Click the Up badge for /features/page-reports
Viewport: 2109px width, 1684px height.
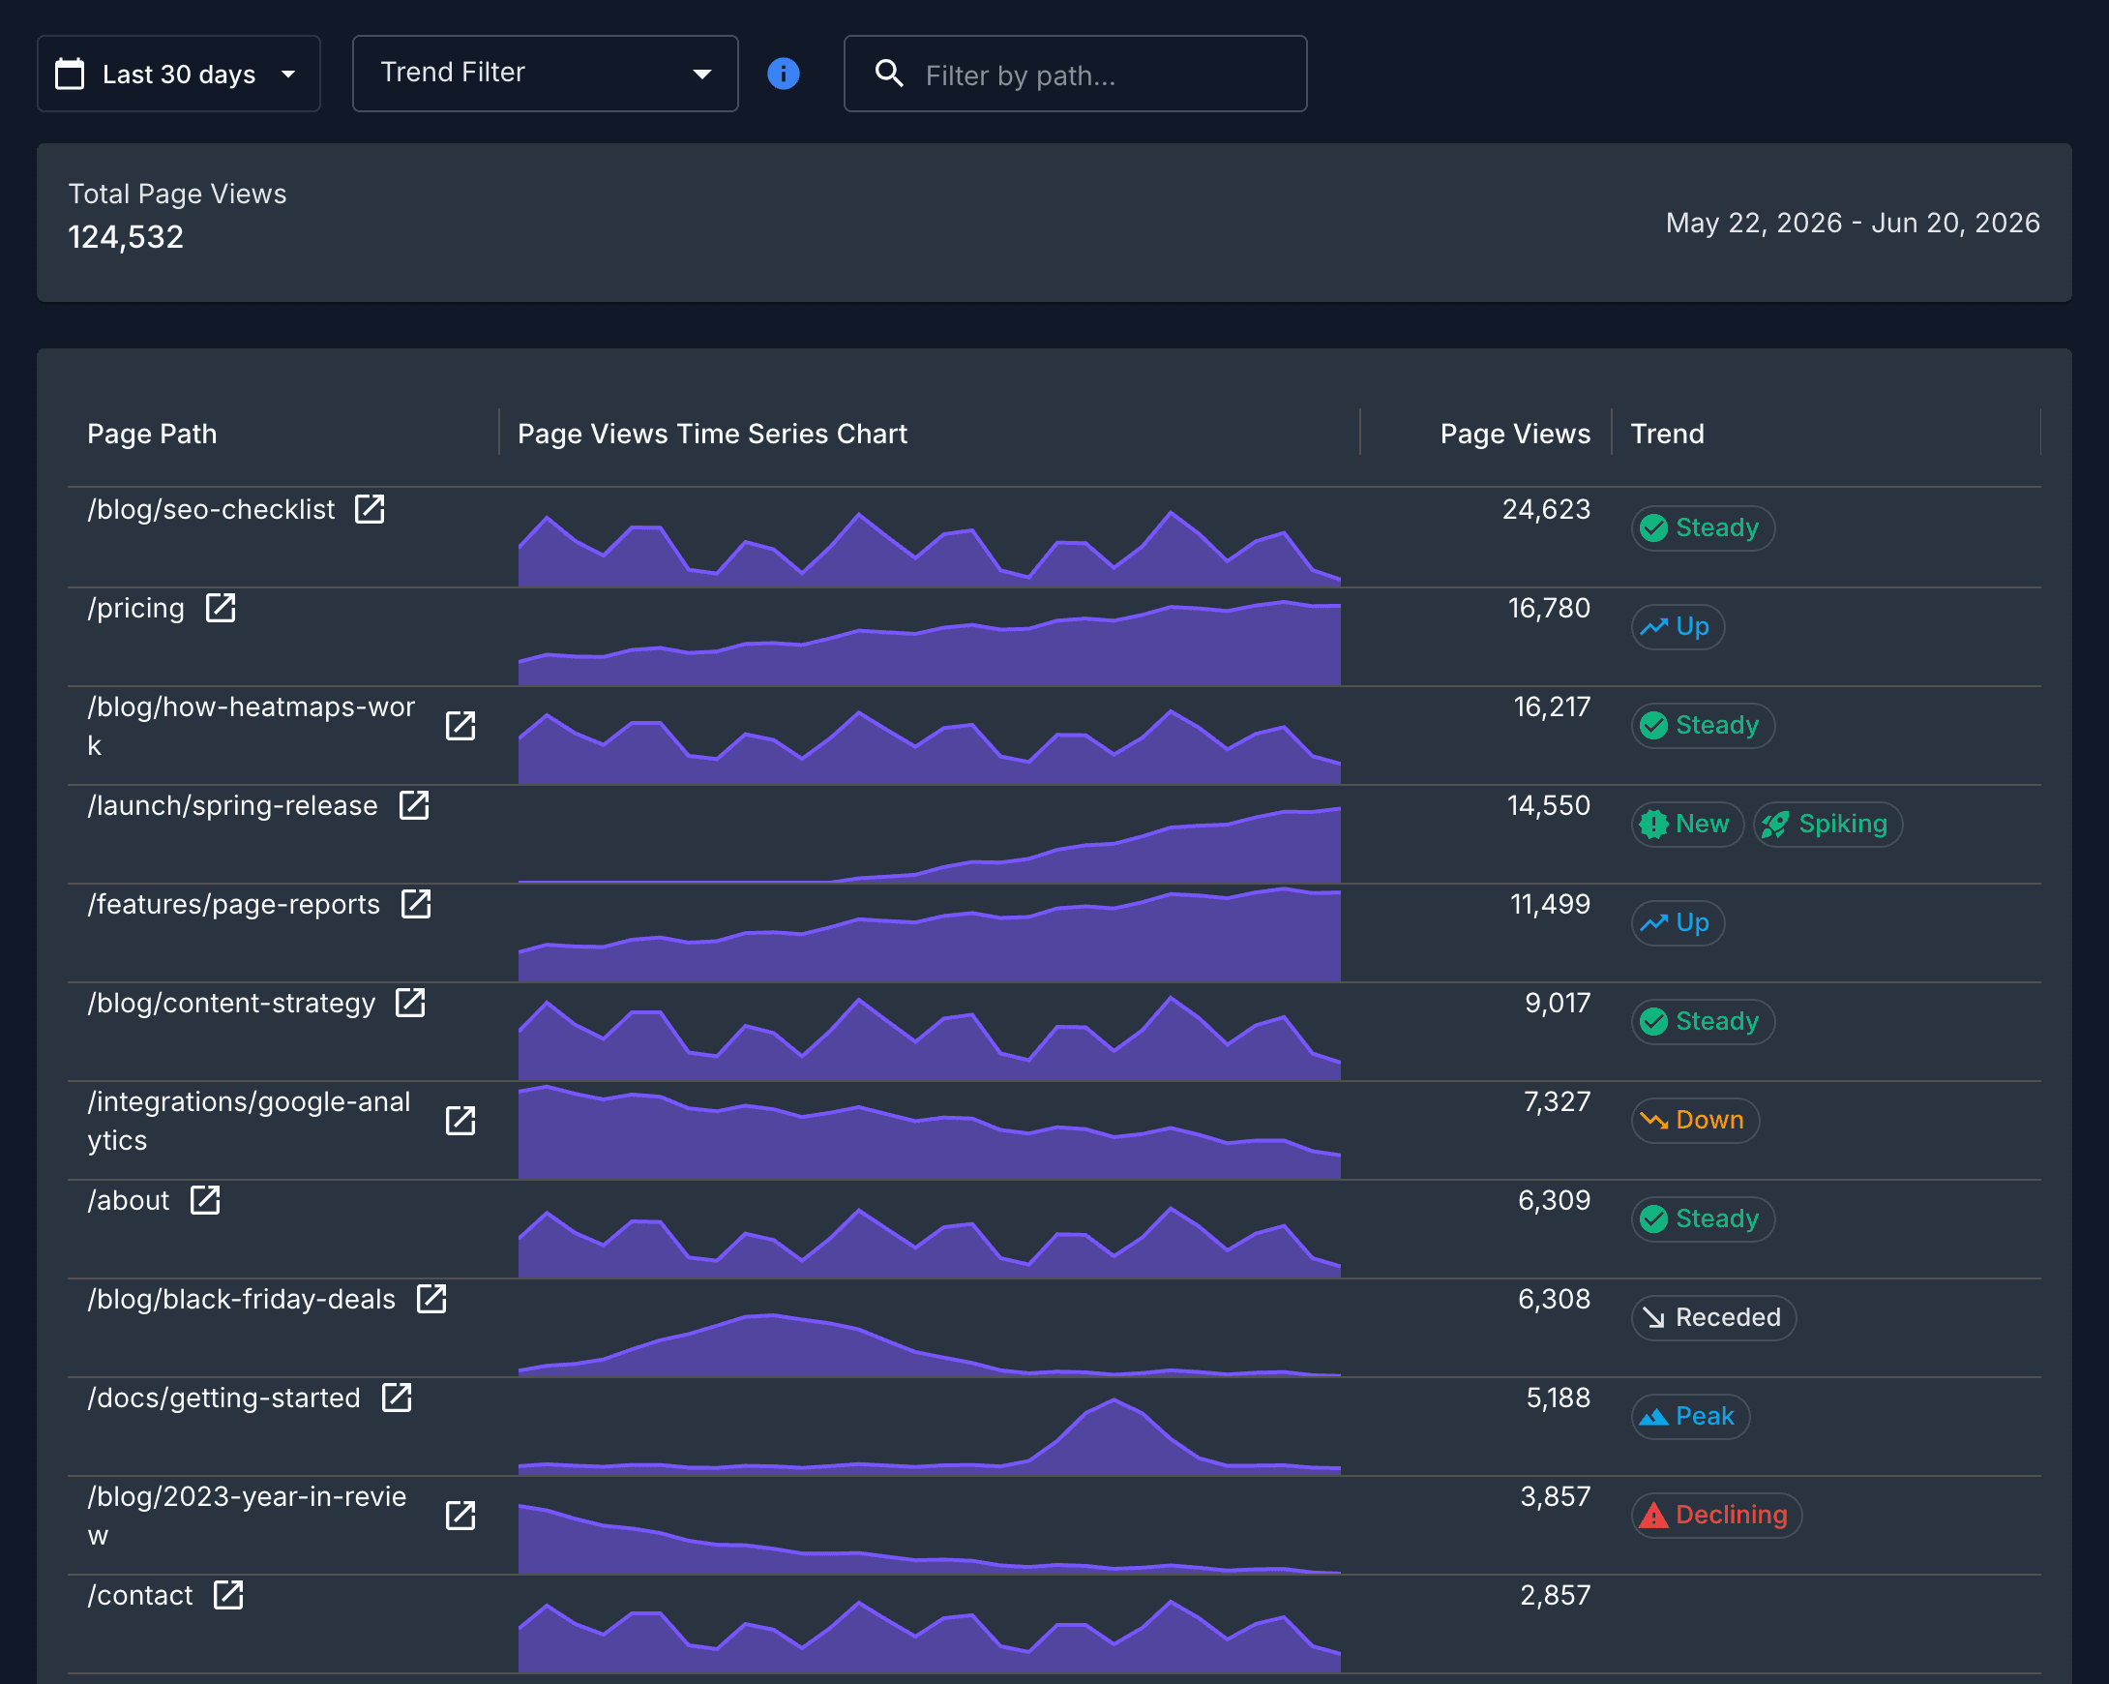click(x=1678, y=923)
